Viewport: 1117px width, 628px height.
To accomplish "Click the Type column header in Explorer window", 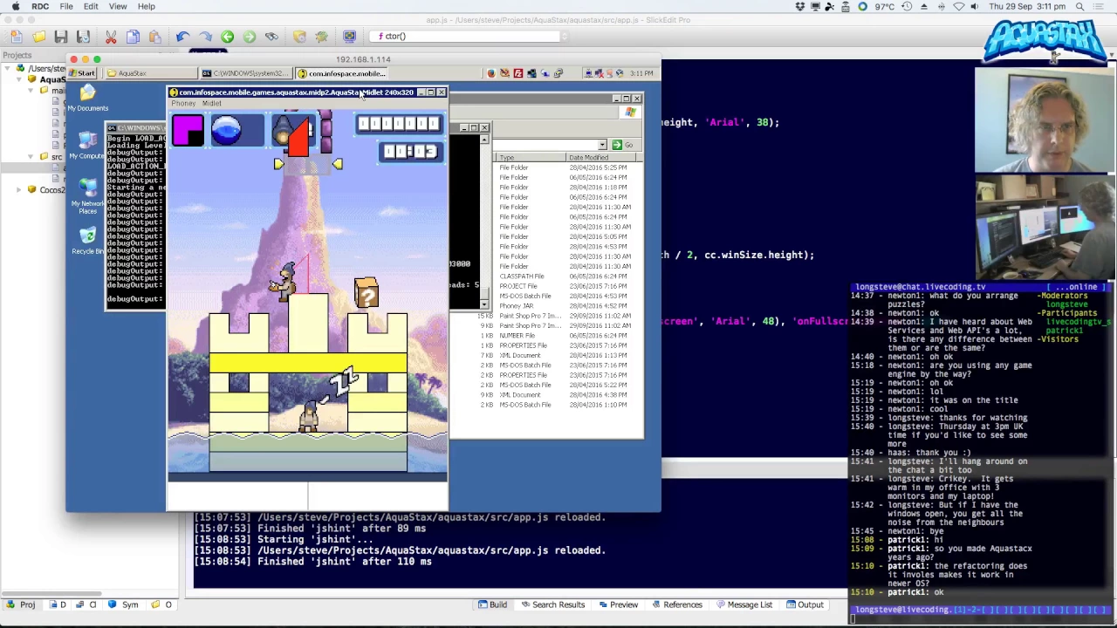I will click(x=531, y=158).
